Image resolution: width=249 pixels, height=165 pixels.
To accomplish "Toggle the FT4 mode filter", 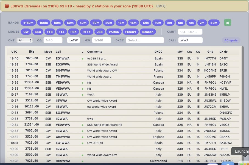I will click(61, 32).
